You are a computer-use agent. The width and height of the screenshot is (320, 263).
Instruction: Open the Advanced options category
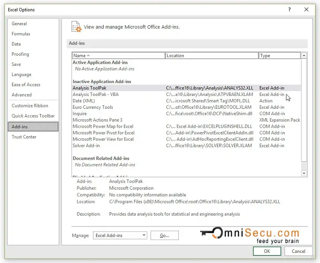click(22, 95)
